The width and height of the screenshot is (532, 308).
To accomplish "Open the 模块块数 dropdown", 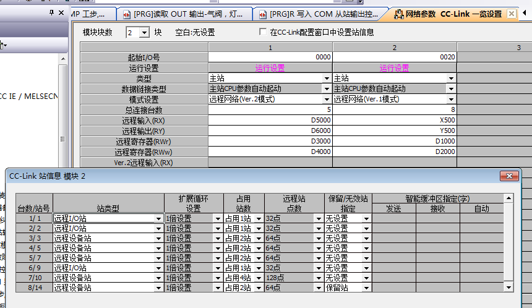I will (x=145, y=32).
